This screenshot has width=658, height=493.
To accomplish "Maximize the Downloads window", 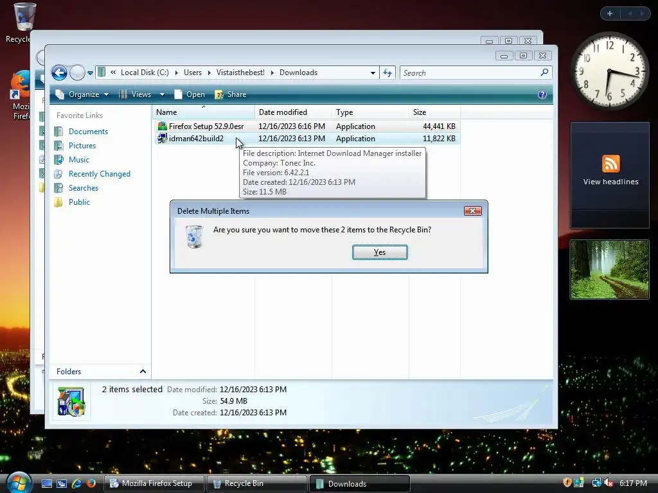I will [x=523, y=56].
